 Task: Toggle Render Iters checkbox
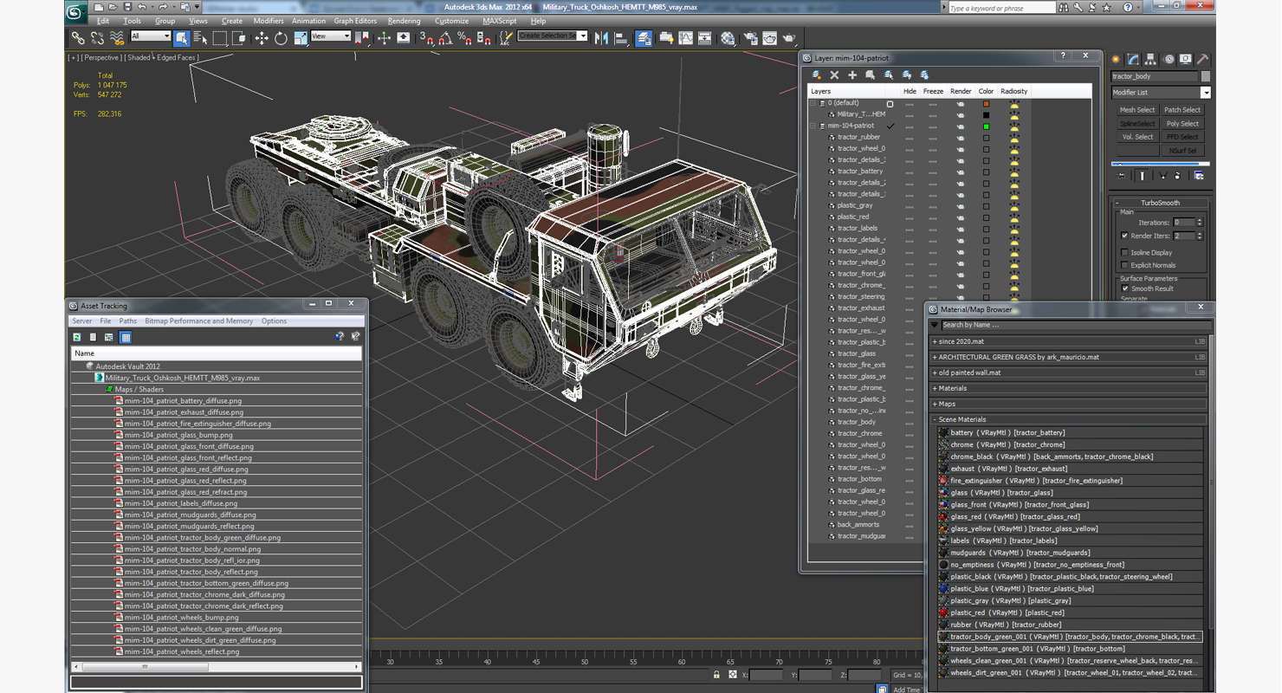click(1124, 236)
